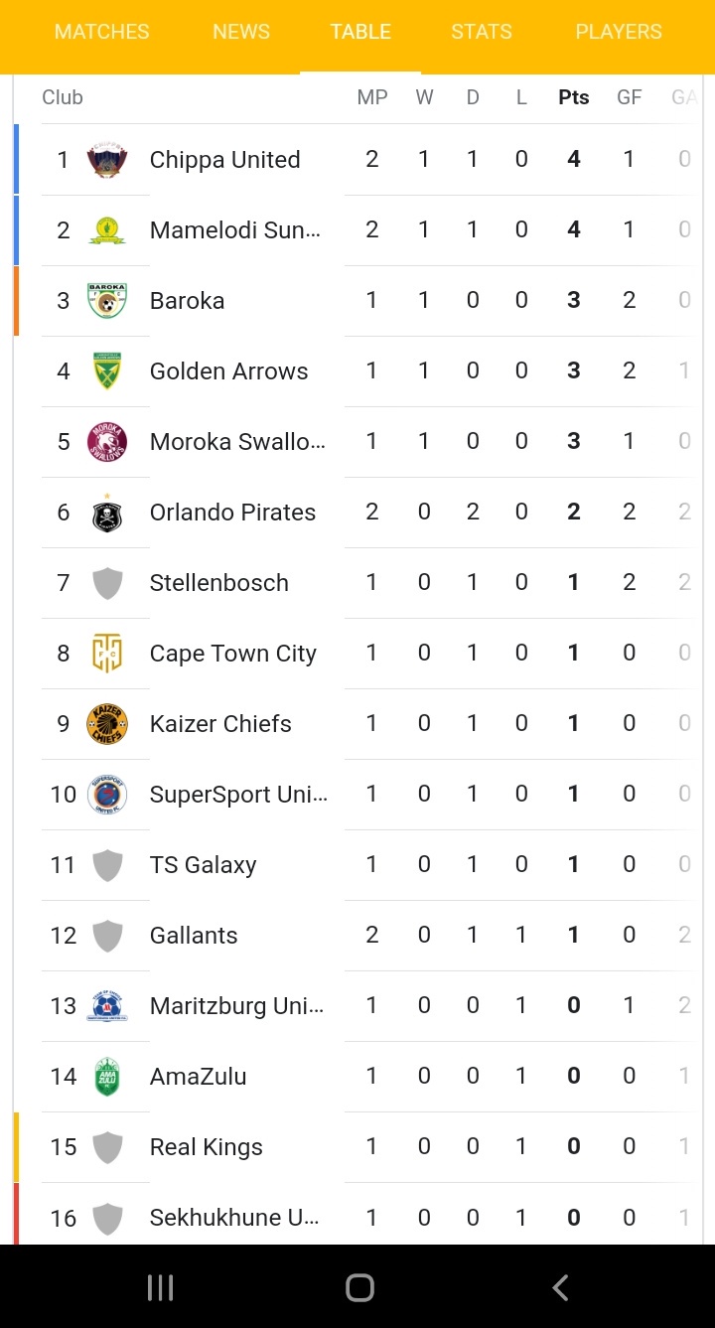Tap the AmaZulu green crest

[x=107, y=1077]
